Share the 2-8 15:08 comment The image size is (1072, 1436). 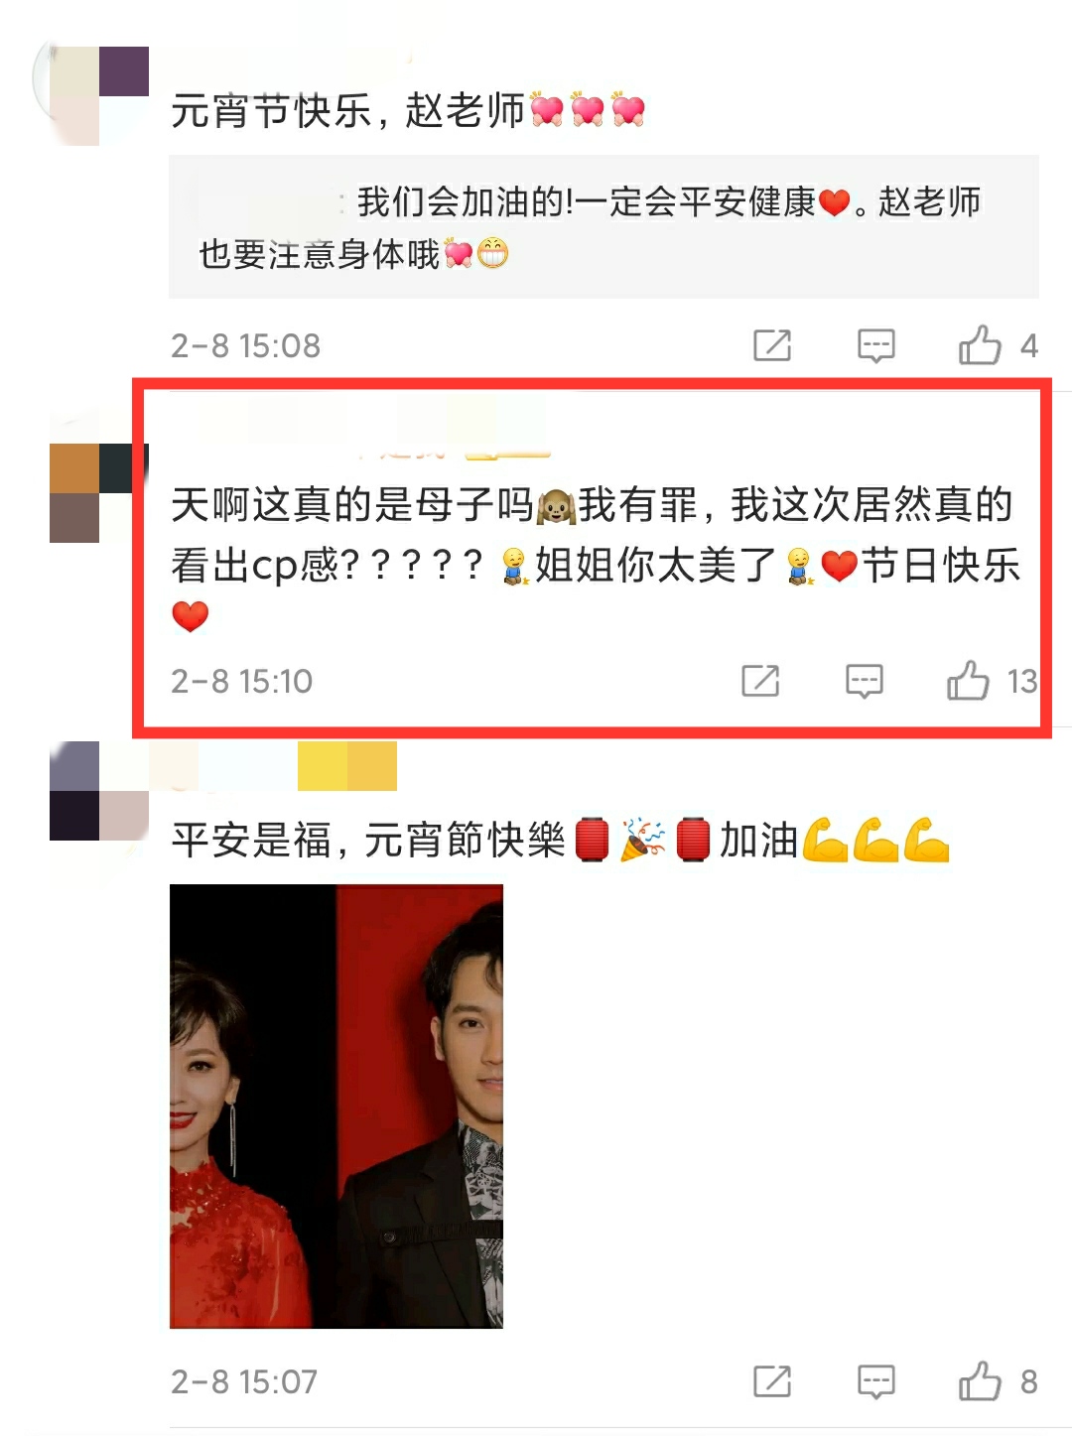[x=772, y=345]
